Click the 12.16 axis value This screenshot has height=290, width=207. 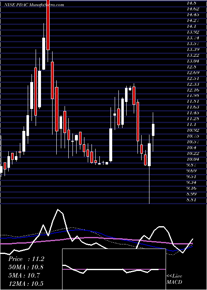click(x=193, y=90)
